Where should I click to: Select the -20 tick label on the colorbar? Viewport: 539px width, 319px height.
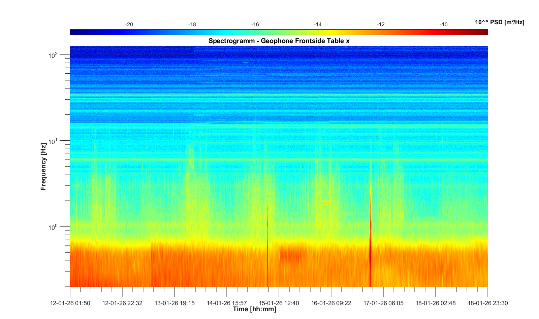[129, 25]
